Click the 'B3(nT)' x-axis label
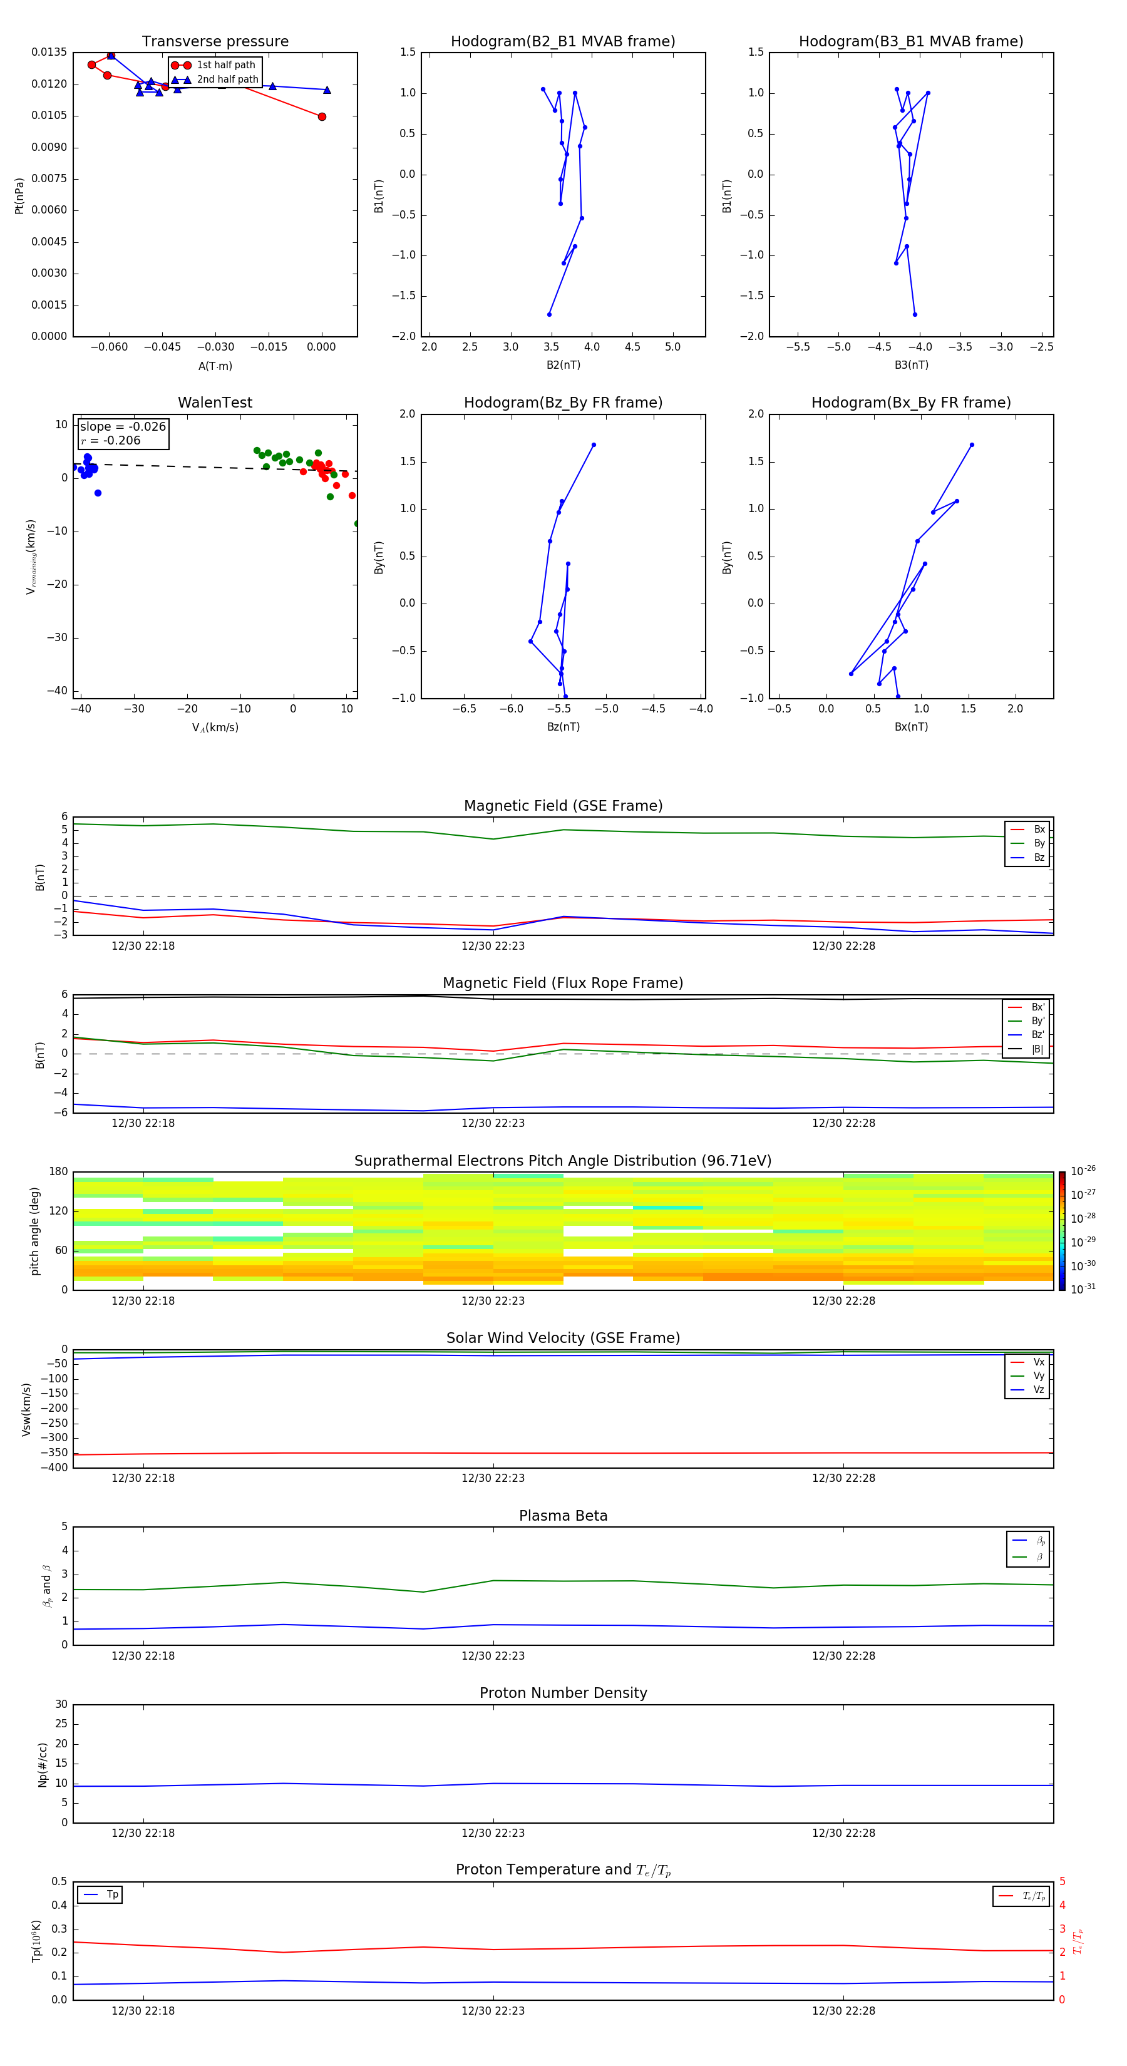This screenshot has width=1127, height=2066. click(911, 365)
